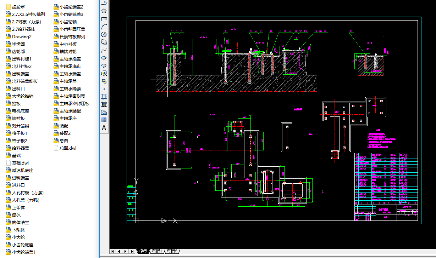436x258 pixels.
Task: Select the 筒体法兰 file
Action: (x=18, y=222)
